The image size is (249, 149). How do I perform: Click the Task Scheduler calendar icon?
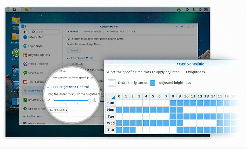[25, 82]
